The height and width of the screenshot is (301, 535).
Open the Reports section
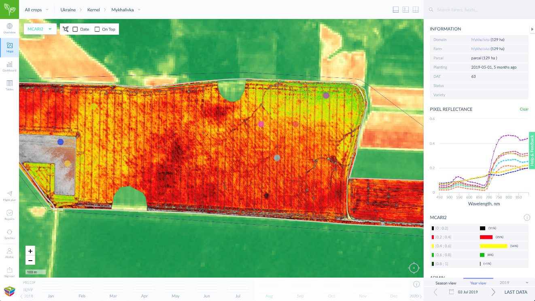pyautogui.click(x=9, y=215)
